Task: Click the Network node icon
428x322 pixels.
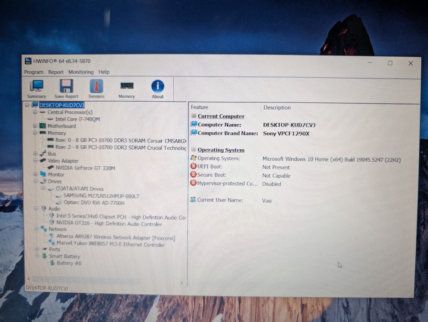Action: pyautogui.click(x=44, y=229)
